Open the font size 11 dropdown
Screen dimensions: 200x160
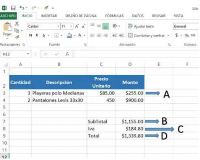coord(71,26)
